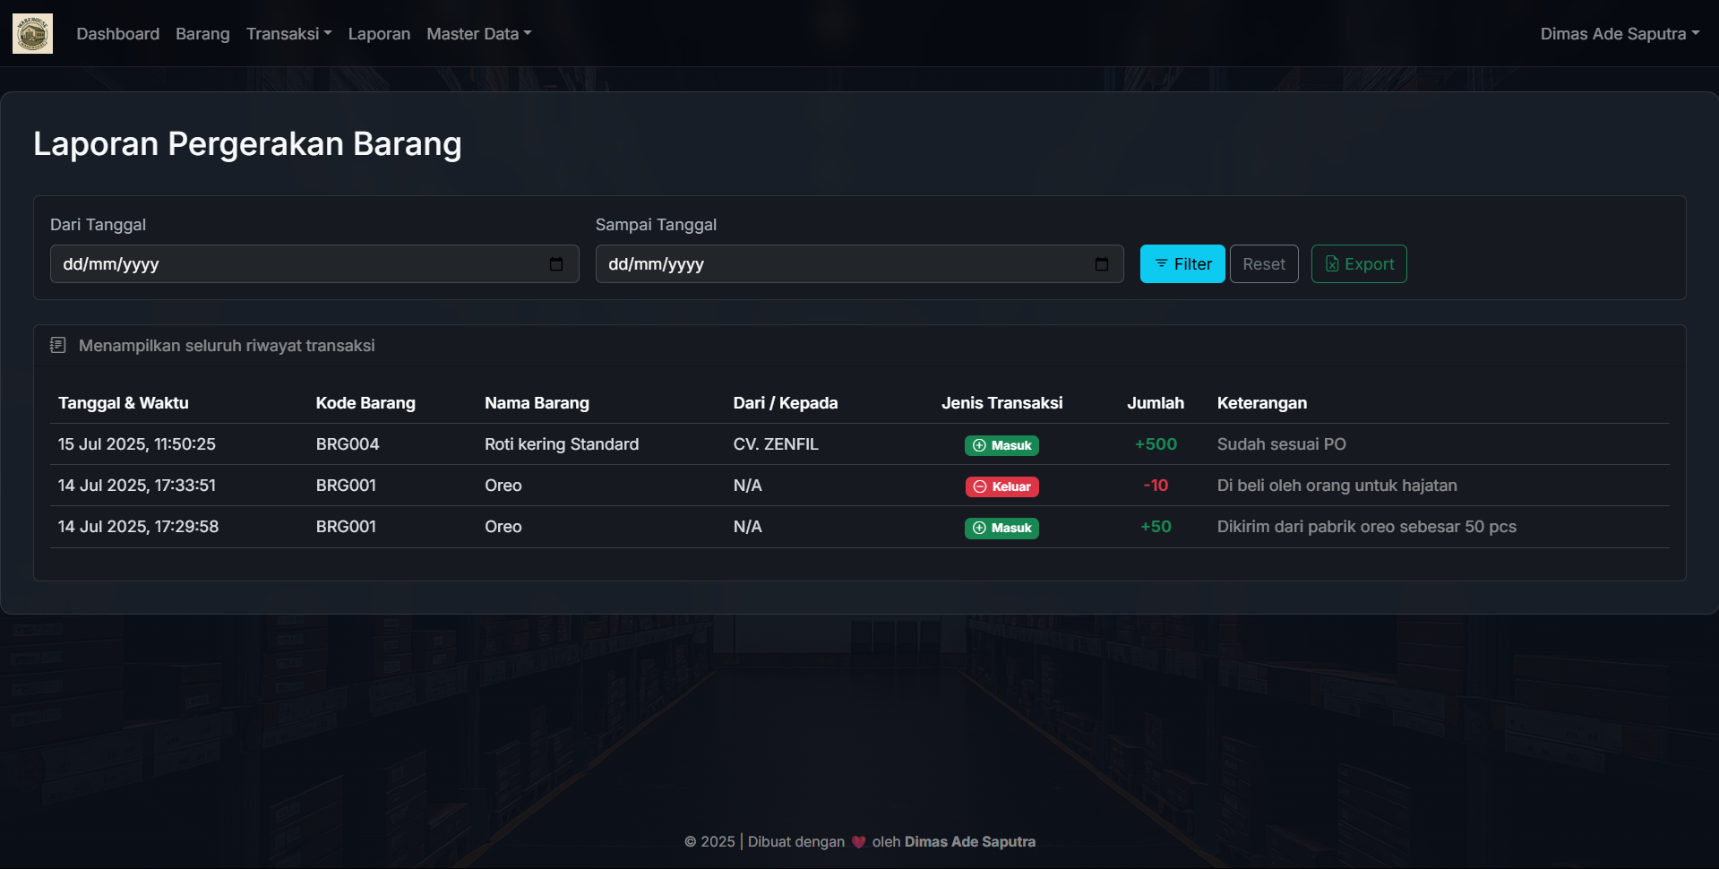Viewport: 1719px width, 869px height.
Task: Open the Dimas Ade Saputra user menu
Action: coord(1619,34)
